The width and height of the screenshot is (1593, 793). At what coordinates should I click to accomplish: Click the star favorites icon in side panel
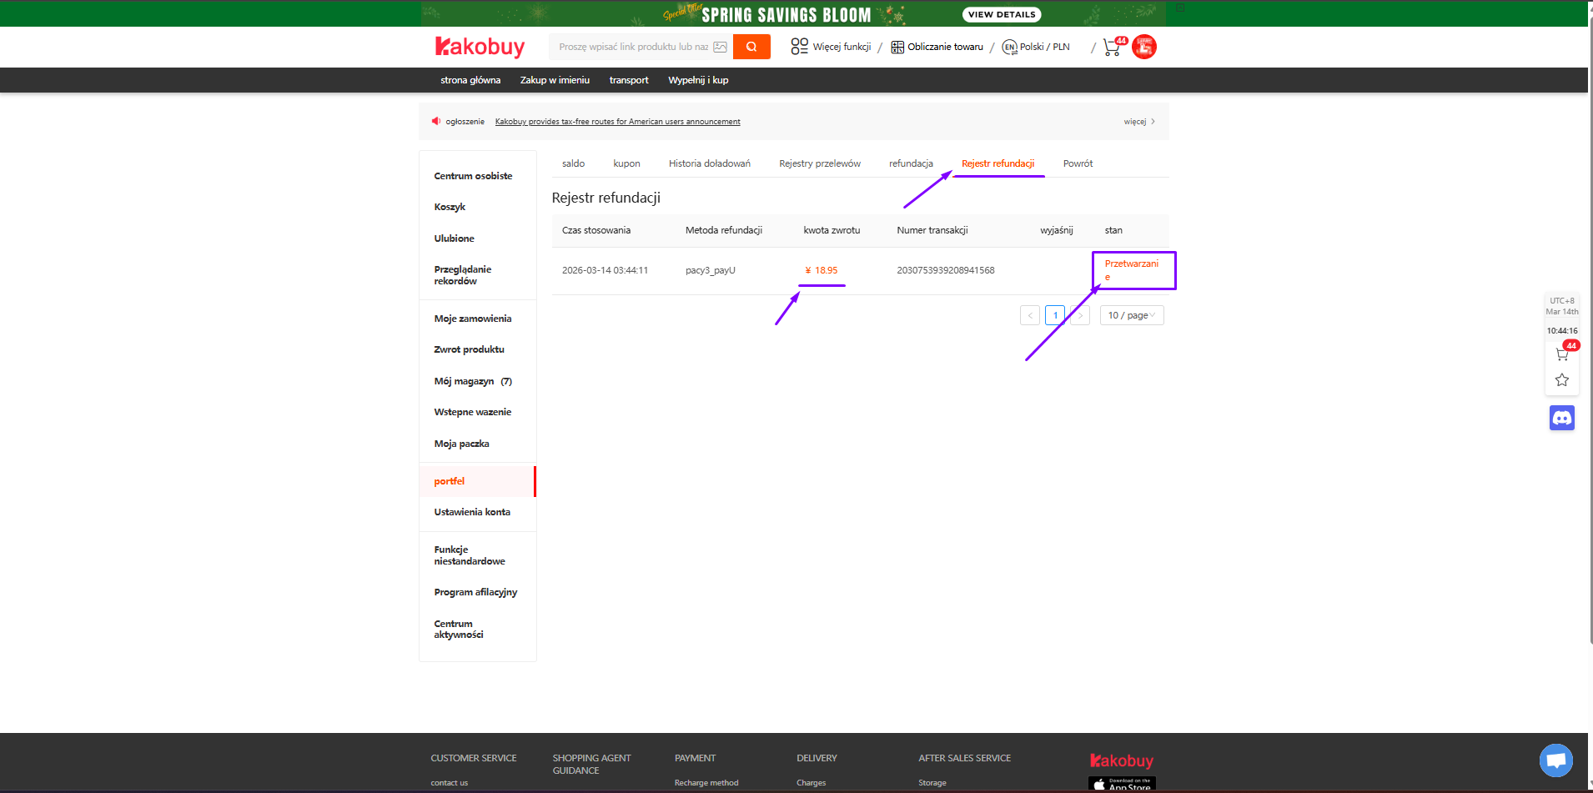coord(1561,380)
